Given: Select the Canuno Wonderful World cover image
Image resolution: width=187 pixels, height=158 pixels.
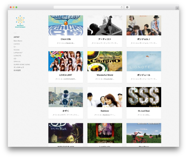Looking at the screenshot, I should [105, 61].
